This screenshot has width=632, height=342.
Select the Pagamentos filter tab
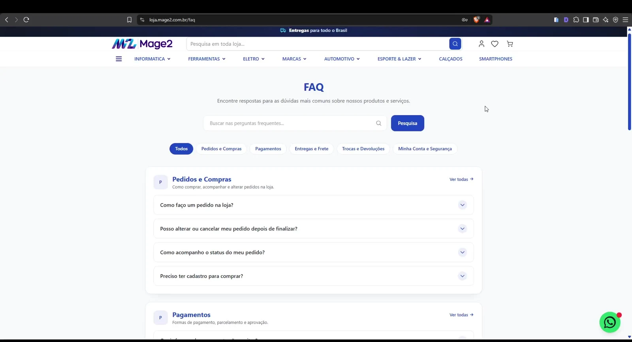(268, 149)
